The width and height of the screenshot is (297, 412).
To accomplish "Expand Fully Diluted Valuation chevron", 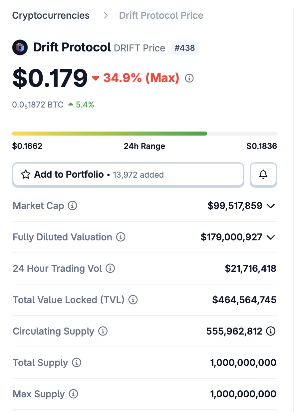I will pos(271,237).
